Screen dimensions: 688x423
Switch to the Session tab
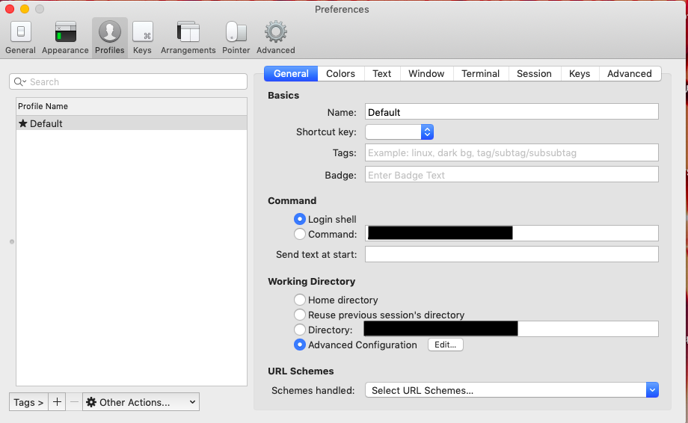pyautogui.click(x=534, y=74)
